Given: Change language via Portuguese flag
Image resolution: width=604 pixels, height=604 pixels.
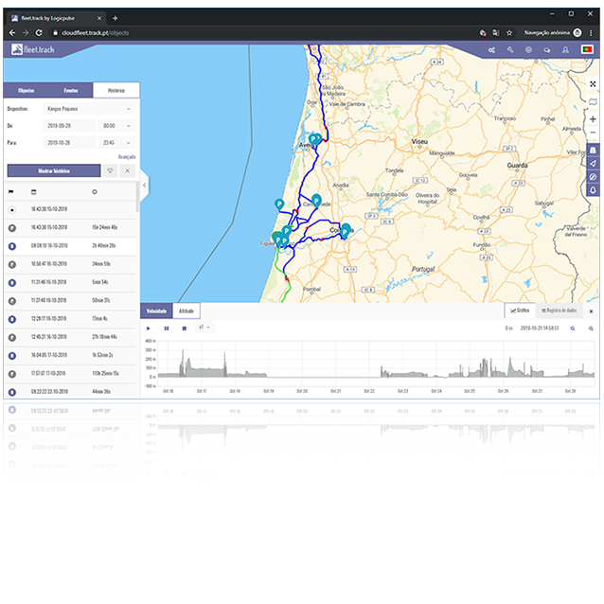Looking at the screenshot, I should 587,49.
